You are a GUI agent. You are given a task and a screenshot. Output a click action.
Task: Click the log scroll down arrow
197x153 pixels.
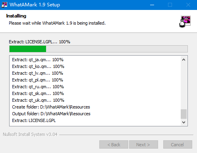183,122
